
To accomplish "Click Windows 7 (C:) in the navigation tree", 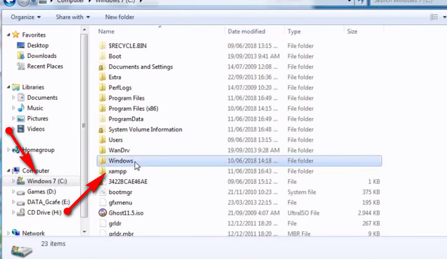I will pyautogui.click(x=47, y=181).
